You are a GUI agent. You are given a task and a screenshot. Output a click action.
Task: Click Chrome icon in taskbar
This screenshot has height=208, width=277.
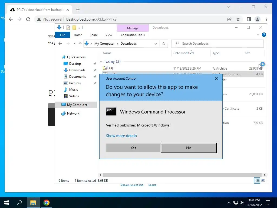tap(46, 203)
